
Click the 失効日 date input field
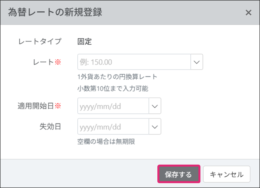[x=113, y=127]
